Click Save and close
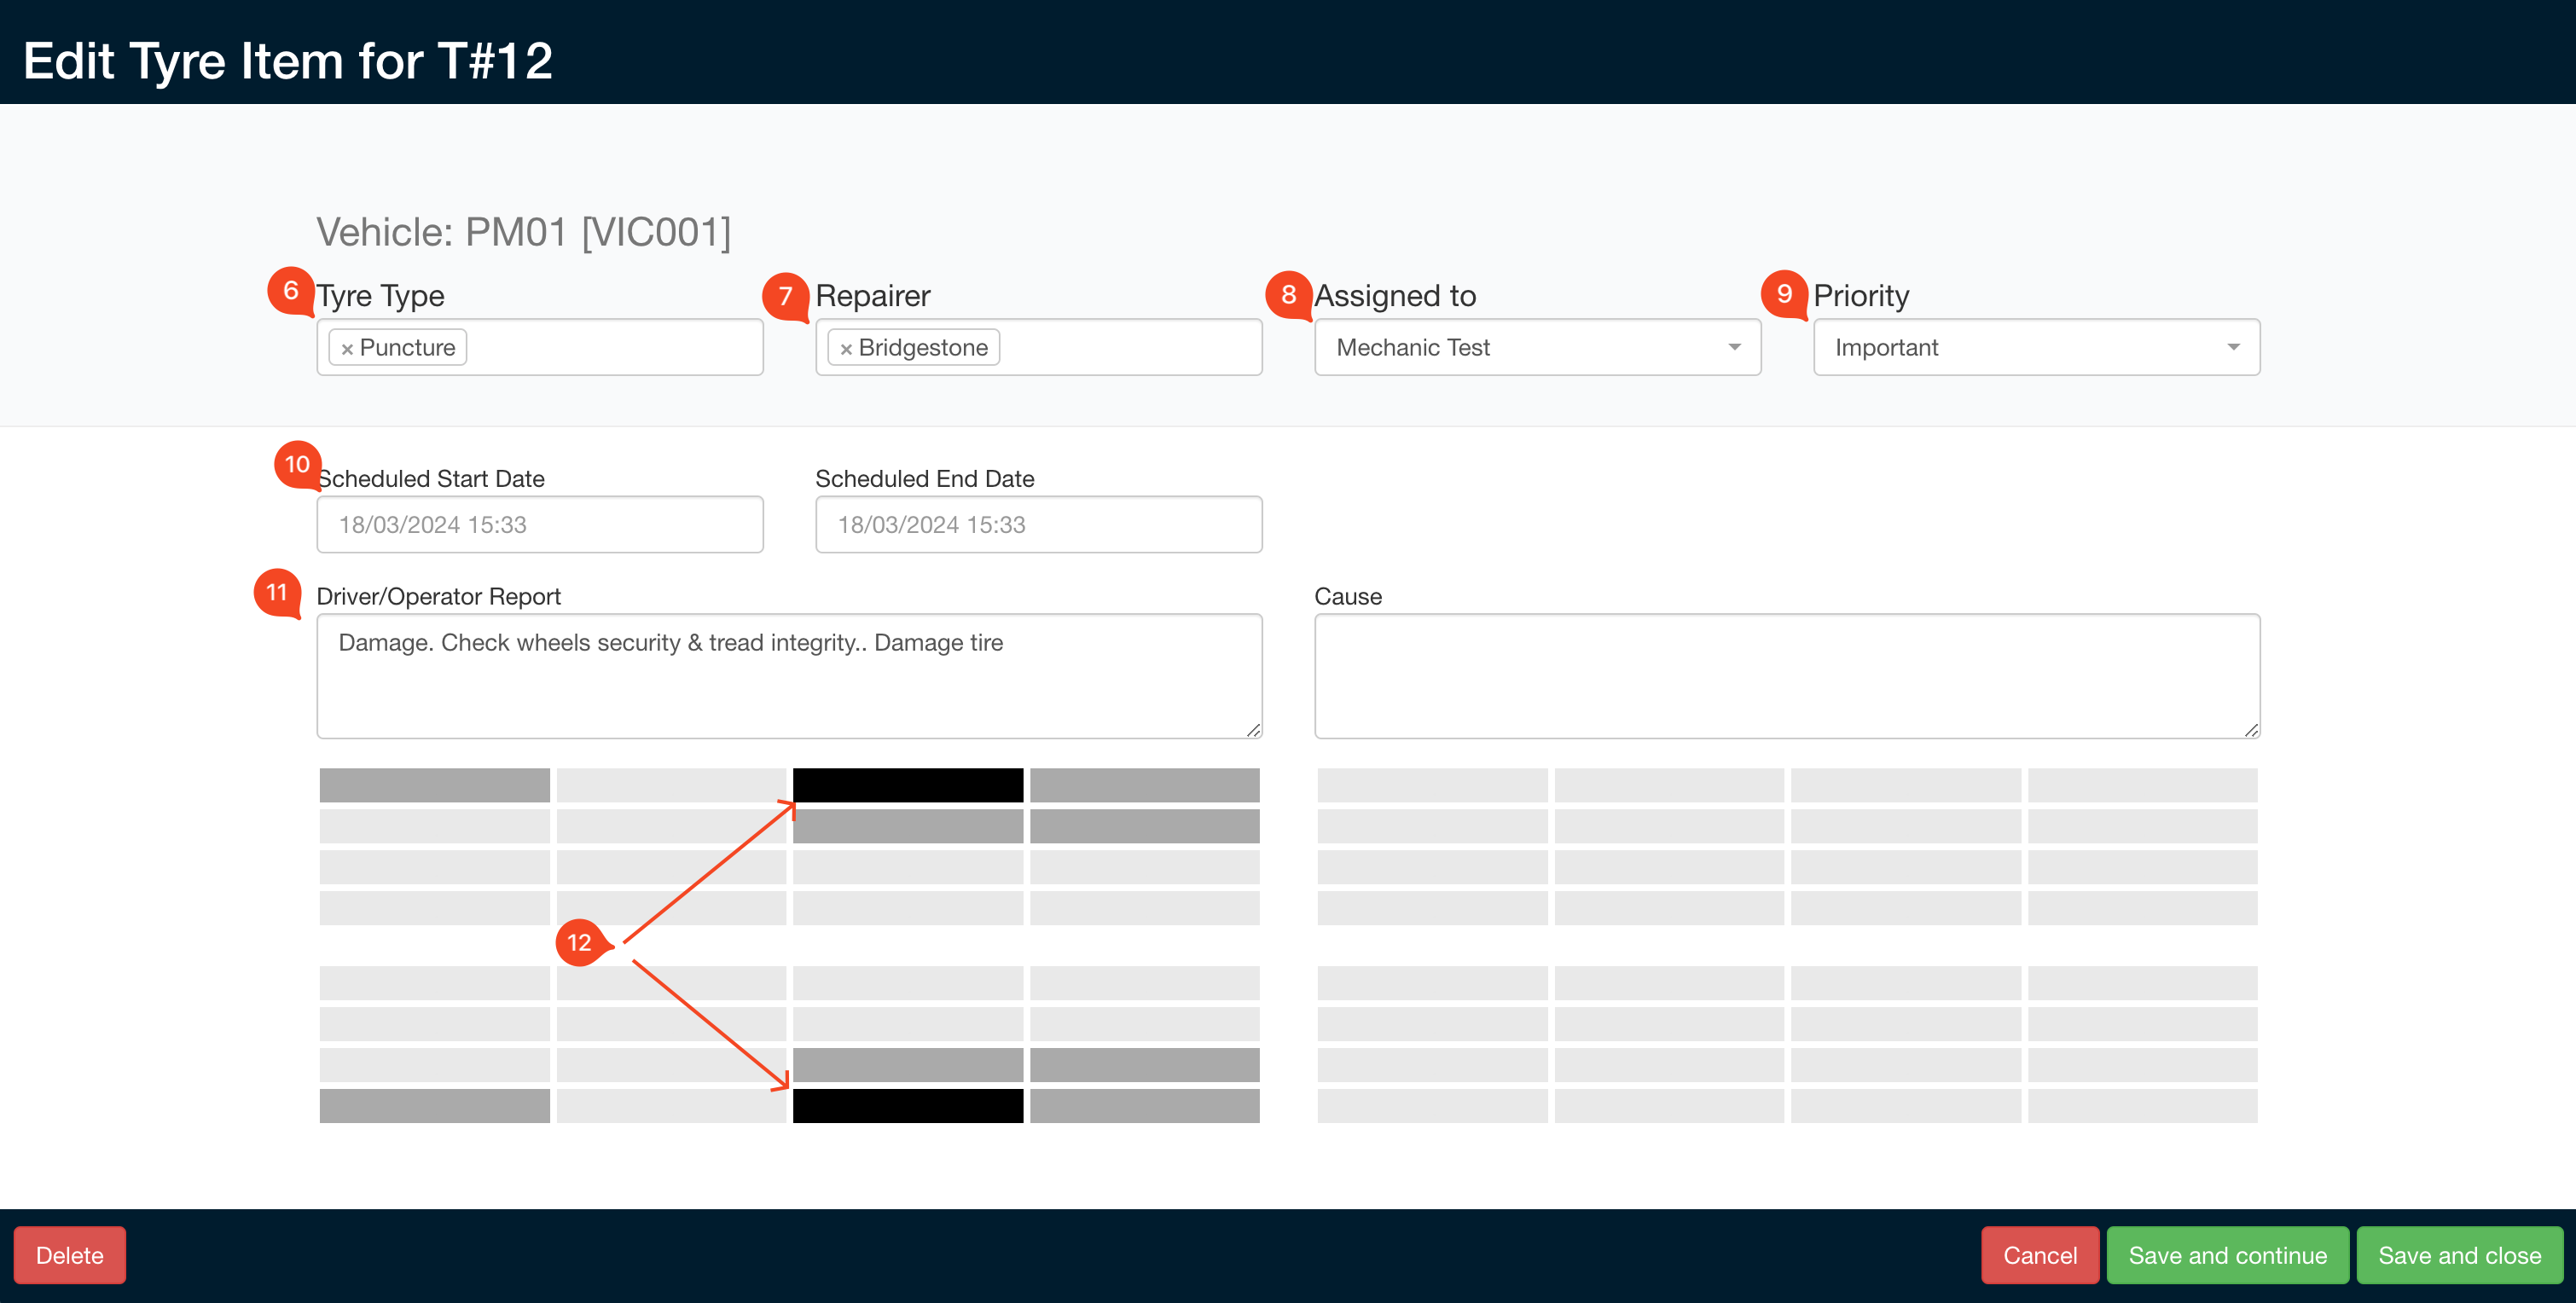 click(x=2460, y=1255)
